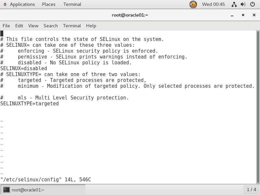
Task: Place cursor on SELINUX=disabled line
Action: [x=24, y=68]
